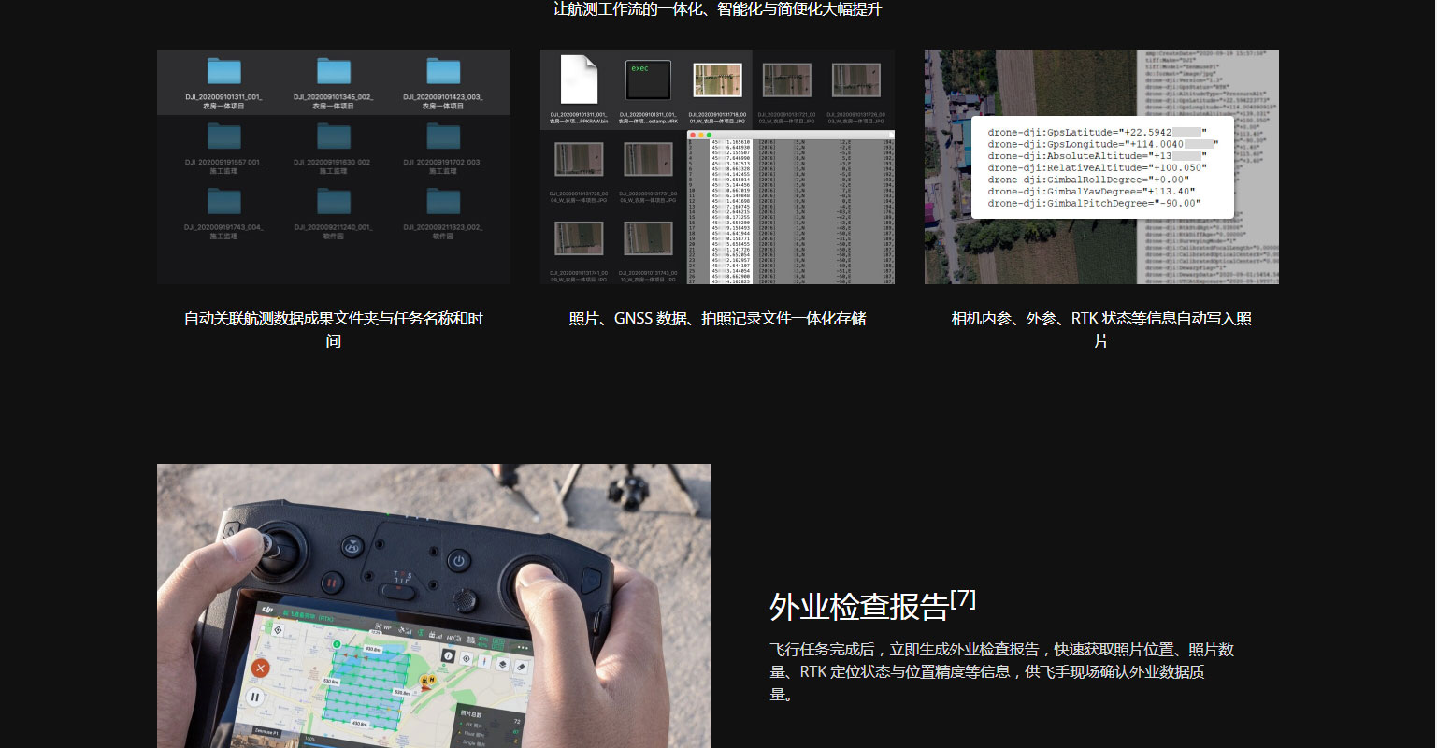Select the exec timestamp.MRK file icon
The width and height of the screenshot is (1437, 748).
pyautogui.click(x=649, y=80)
